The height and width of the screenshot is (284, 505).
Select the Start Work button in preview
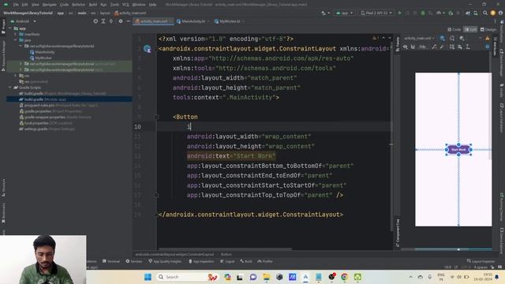(458, 149)
